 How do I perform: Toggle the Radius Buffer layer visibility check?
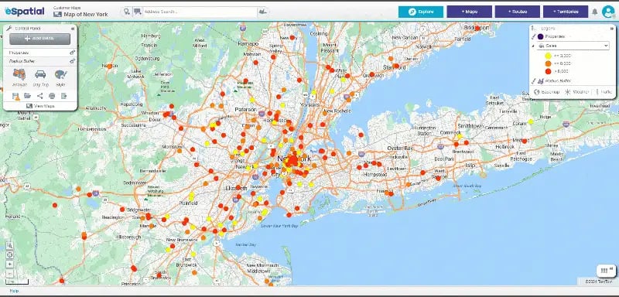click(533, 81)
